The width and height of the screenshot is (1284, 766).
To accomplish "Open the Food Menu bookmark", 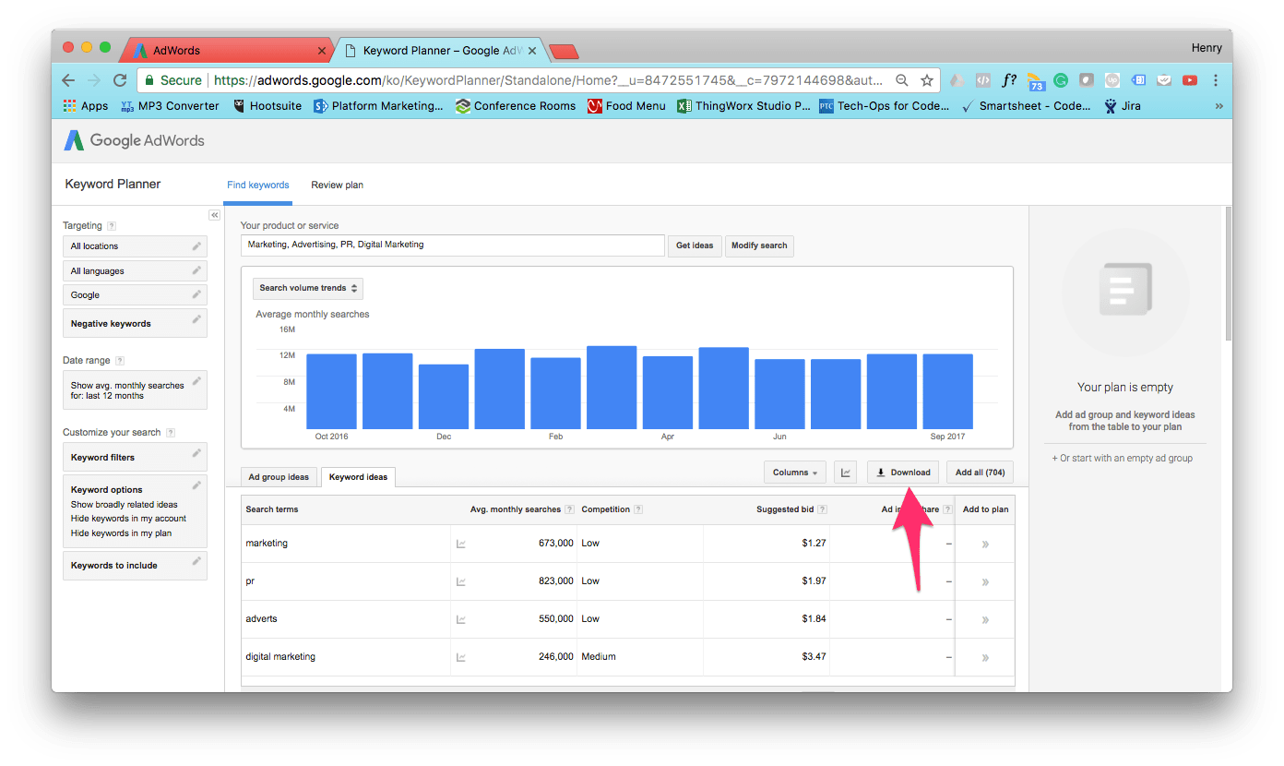I will click(626, 106).
